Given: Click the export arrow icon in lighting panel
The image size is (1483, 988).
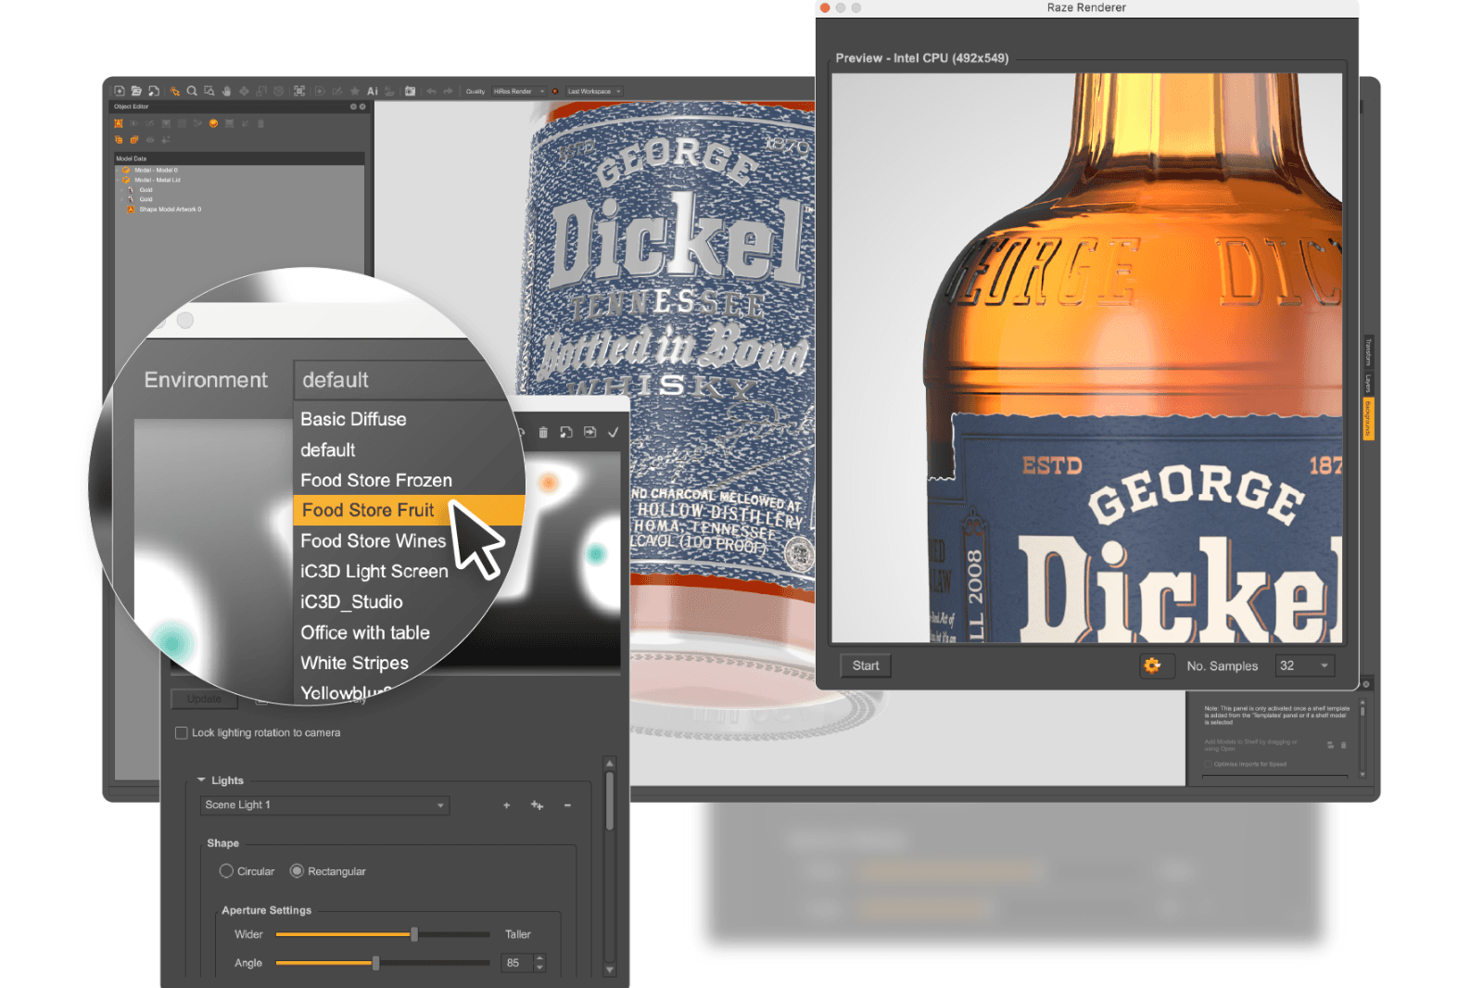Looking at the screenshot, I should [x=589, y=432].
